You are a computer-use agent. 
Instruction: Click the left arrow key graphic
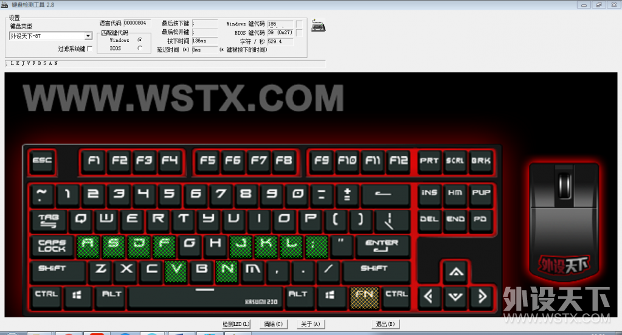coord(429,297)
